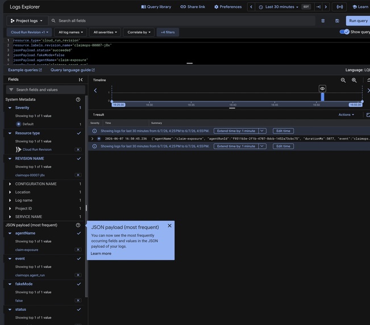This screenshot has height=325, width=370.
Task: Expand the Project ID field
Action: [10, 209]
